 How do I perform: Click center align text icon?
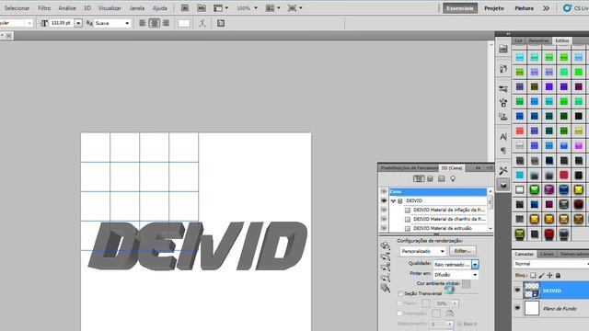click(x=154, y=23)
